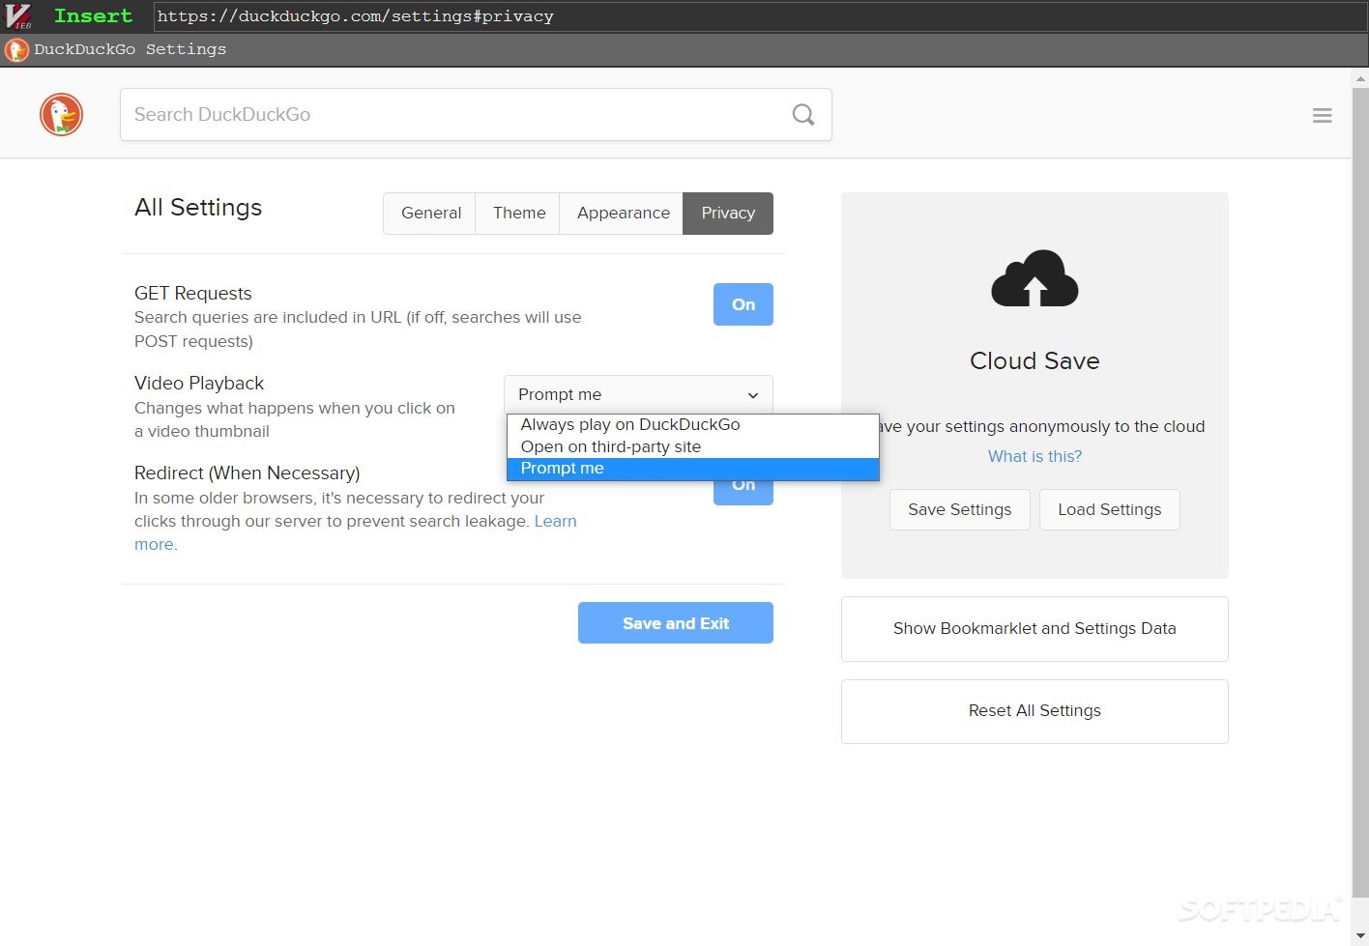This screenshot has width=1369, height=946.
Task: Click the GET Requests label
Action: coord(193,294)
